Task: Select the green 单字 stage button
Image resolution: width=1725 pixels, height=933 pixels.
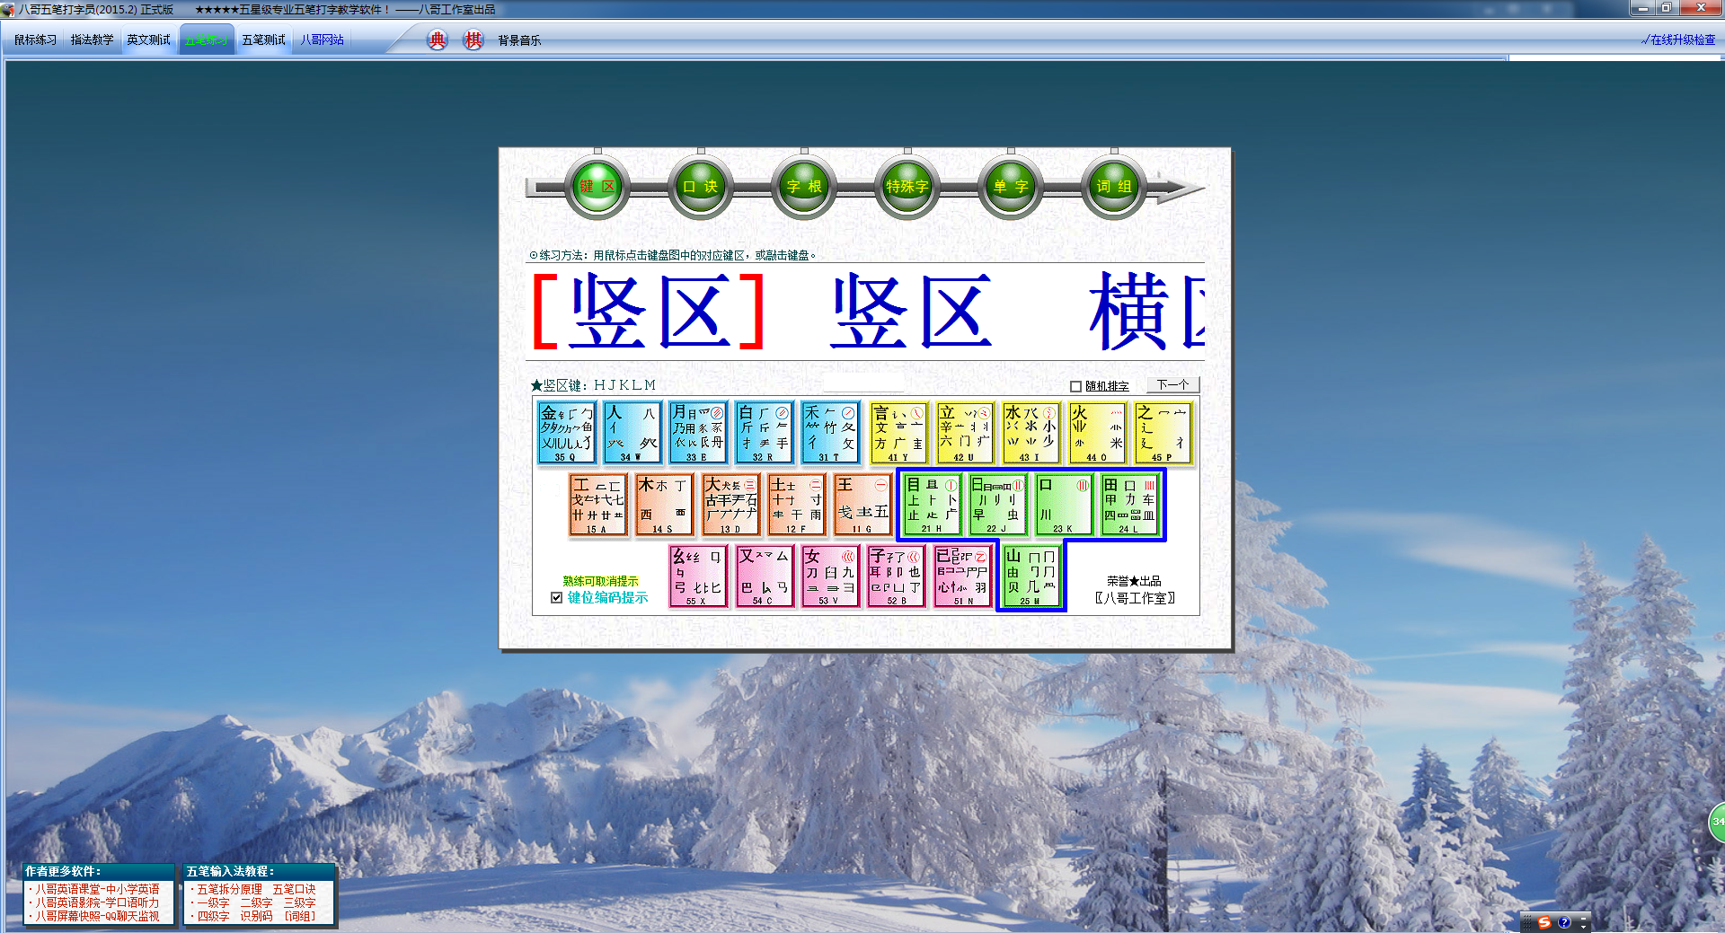Action: (x=1011, y=187)
